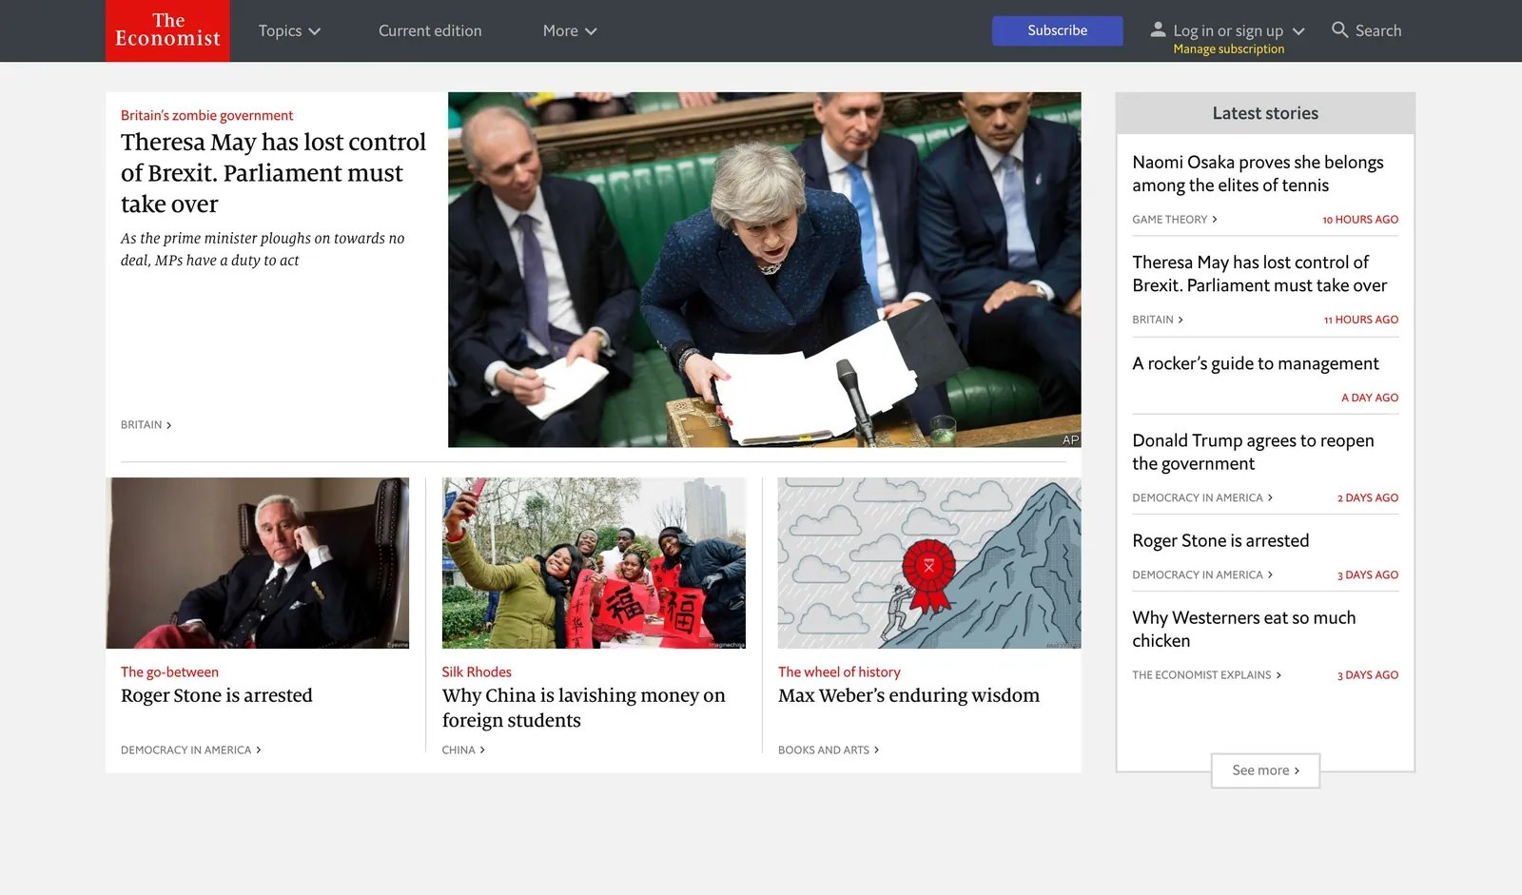Click the A DAY AGO timestamp
The image size is (1522, 895).
1370,398
